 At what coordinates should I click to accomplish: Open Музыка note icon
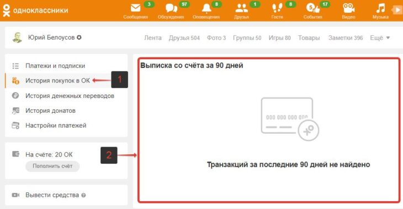(x=380, y=8)
